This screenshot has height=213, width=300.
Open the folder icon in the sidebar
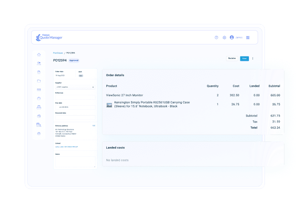39,81
